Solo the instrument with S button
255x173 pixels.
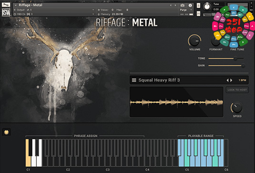point(198,6)
